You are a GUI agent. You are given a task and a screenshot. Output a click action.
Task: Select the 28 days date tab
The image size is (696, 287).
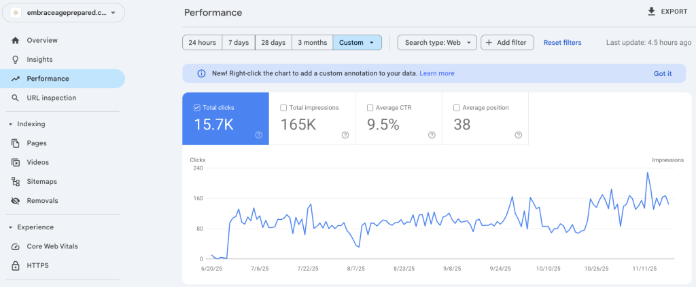pyautogui.click(x=273, y=43)
